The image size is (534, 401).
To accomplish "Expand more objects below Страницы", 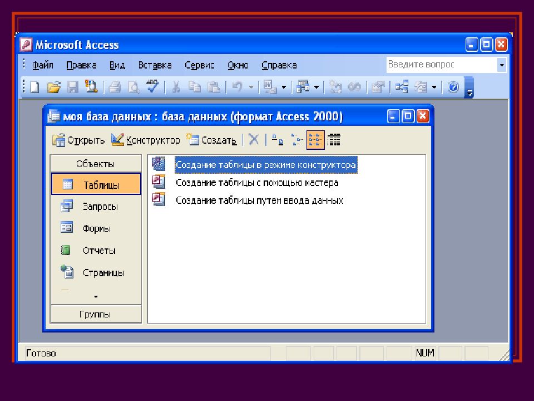I will tap(96, 296).
